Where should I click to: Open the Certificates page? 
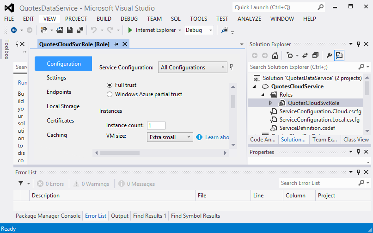click(60, 120)
